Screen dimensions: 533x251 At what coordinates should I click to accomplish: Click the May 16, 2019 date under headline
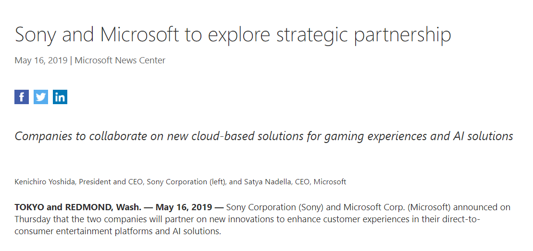click(x=41, y=60)
